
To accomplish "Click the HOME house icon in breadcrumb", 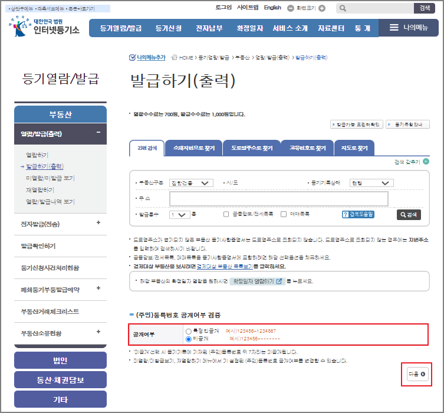I will point(175,57).
